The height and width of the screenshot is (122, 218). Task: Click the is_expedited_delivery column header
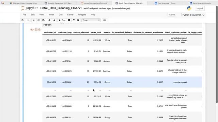coord(122,33)
